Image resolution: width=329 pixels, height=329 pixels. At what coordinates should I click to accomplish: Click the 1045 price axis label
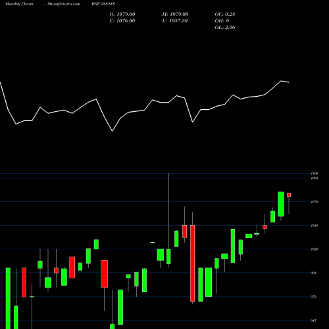pyautogui.click(x=315, y=226)
